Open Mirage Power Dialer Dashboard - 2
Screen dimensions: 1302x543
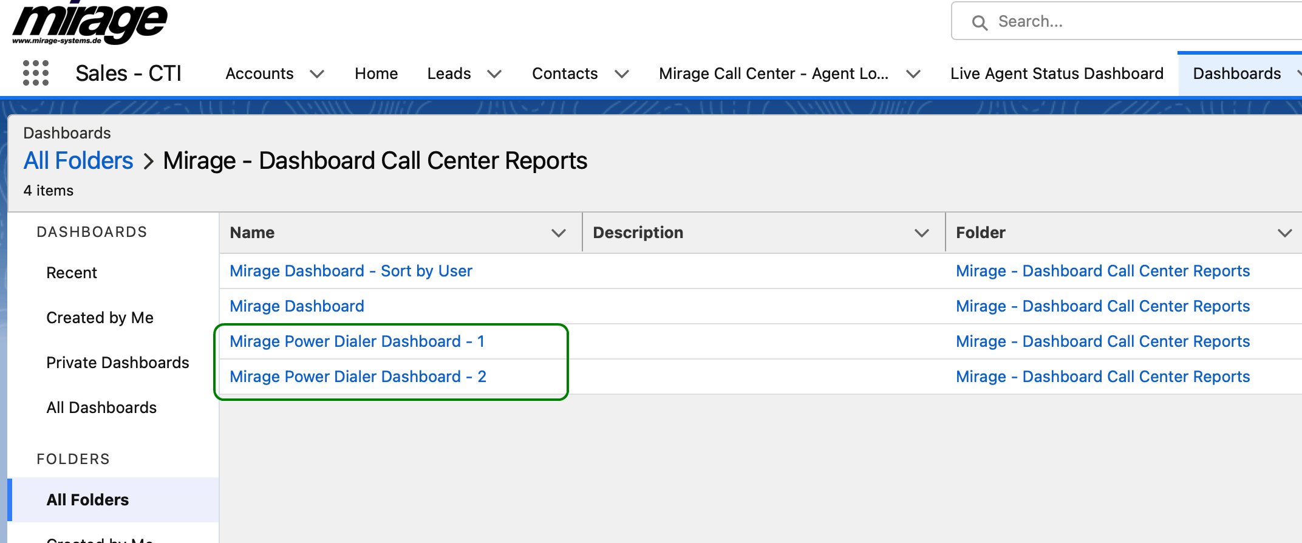click(x=358, y=377)
